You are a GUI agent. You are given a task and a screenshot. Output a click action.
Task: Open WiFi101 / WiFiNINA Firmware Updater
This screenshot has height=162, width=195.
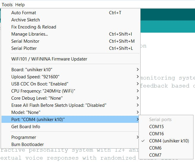pos(70,59)
